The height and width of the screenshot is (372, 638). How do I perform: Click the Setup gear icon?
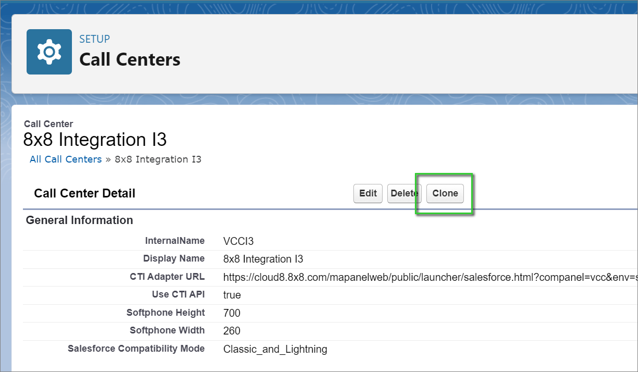[49, 52]
